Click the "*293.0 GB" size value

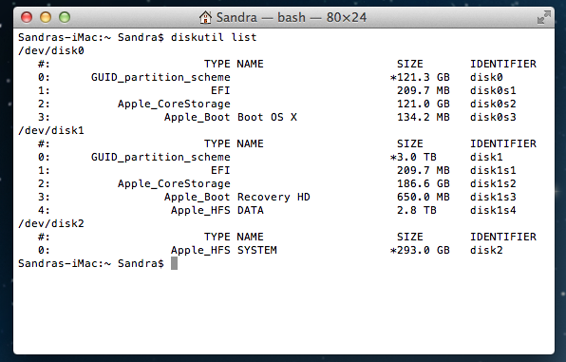coord(420,250)
